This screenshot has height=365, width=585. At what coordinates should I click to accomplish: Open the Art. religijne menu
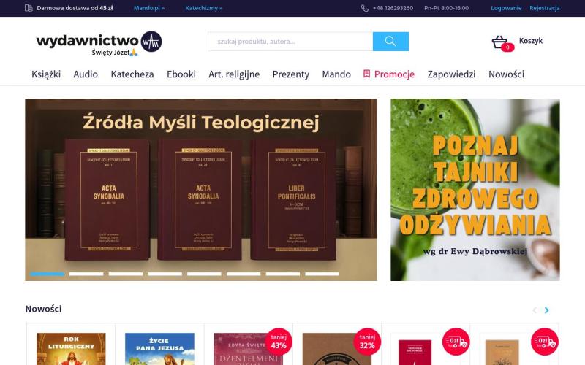[234, 74]
